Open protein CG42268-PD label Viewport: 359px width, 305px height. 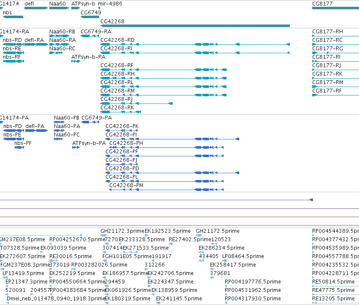click(x=122, y=168)
